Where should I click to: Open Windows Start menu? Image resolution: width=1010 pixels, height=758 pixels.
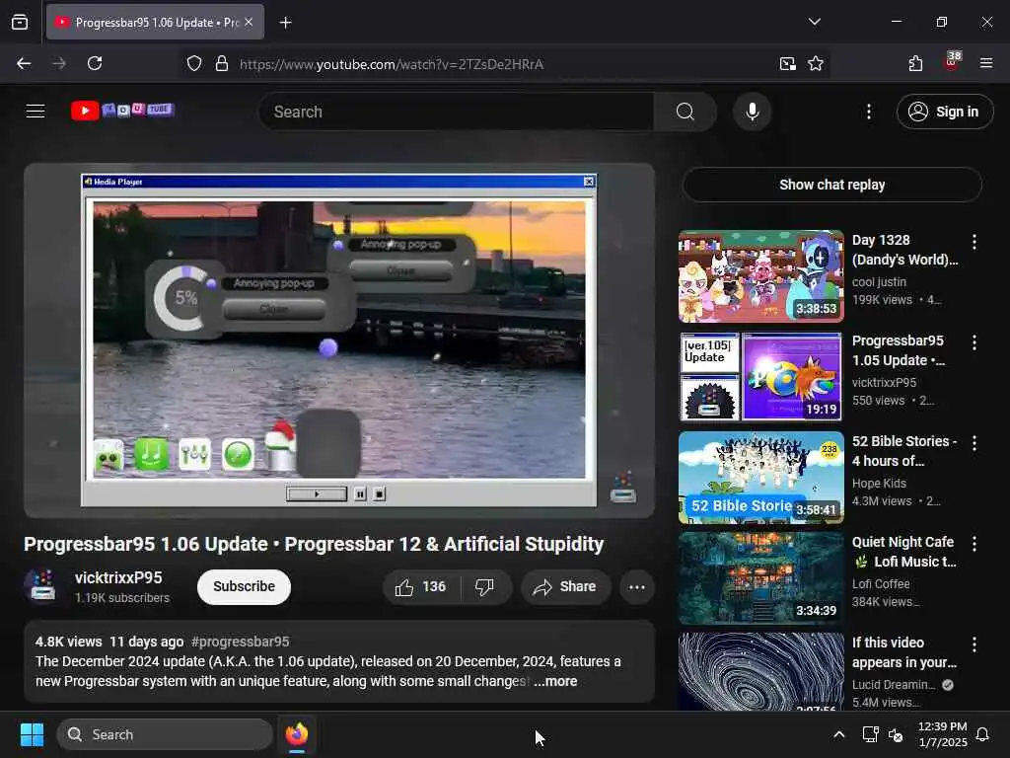[32, 734]
